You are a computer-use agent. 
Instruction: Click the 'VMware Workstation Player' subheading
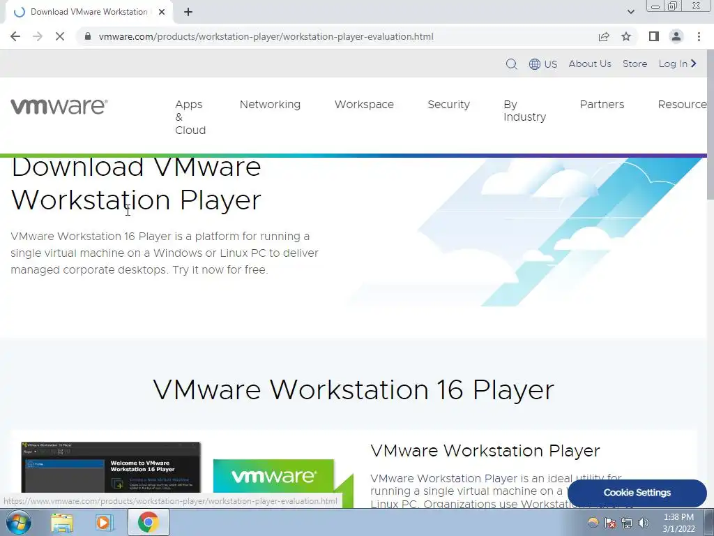485,451
